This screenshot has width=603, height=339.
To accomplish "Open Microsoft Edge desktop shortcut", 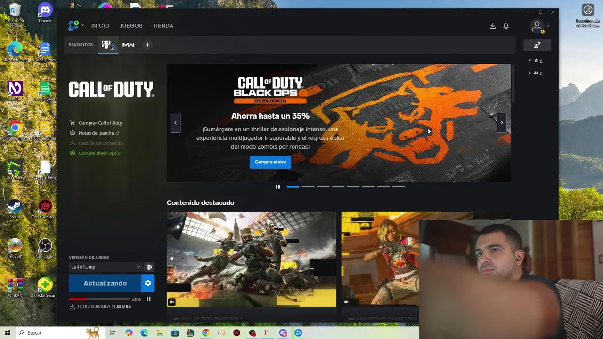I will point(15,52).
